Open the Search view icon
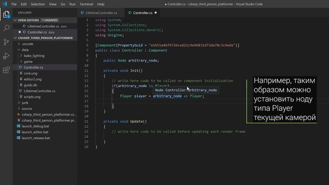 pyautogui.click(x=6, y=28)
